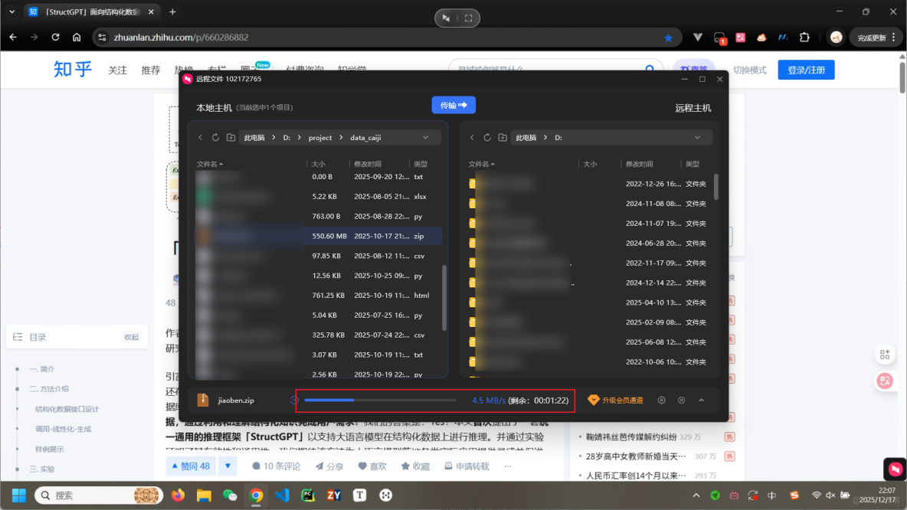Screen dimensions: 907x510
Task: Open the Chrome profile avatar
Action: (x=834, y=37)
